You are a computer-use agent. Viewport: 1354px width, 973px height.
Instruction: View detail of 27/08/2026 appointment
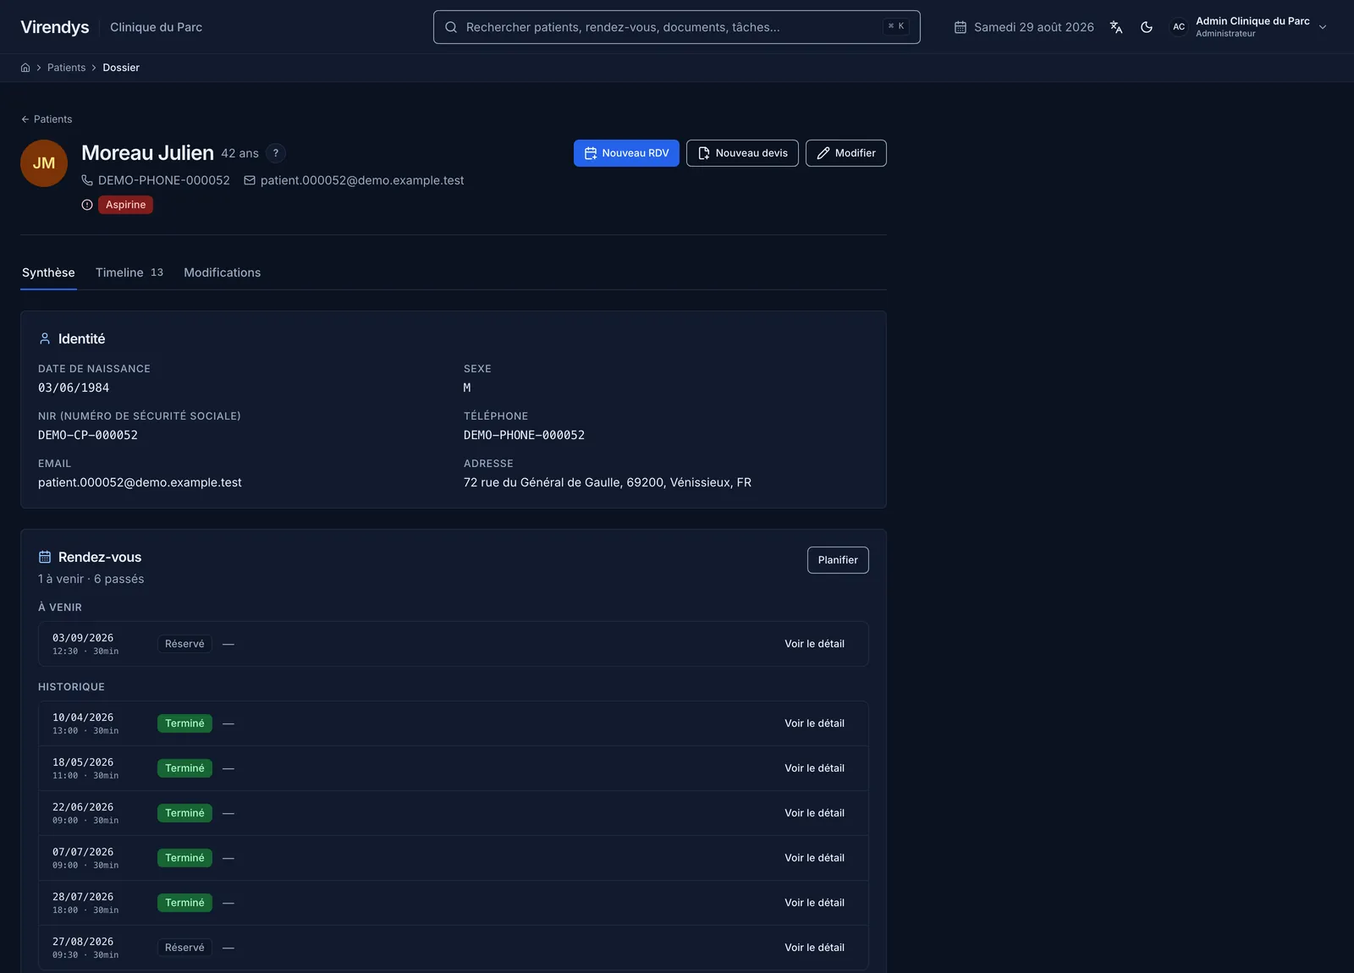[x=814, y=948]
